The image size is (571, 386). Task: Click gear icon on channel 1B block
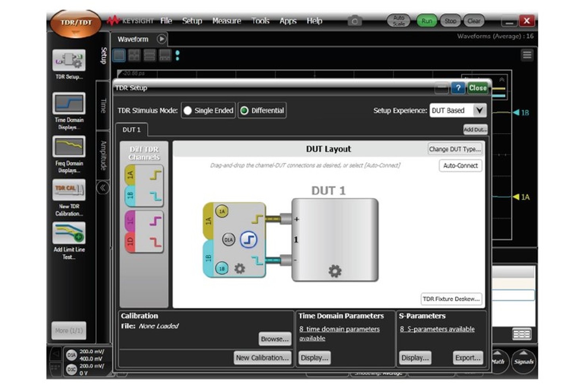[240, 269]
